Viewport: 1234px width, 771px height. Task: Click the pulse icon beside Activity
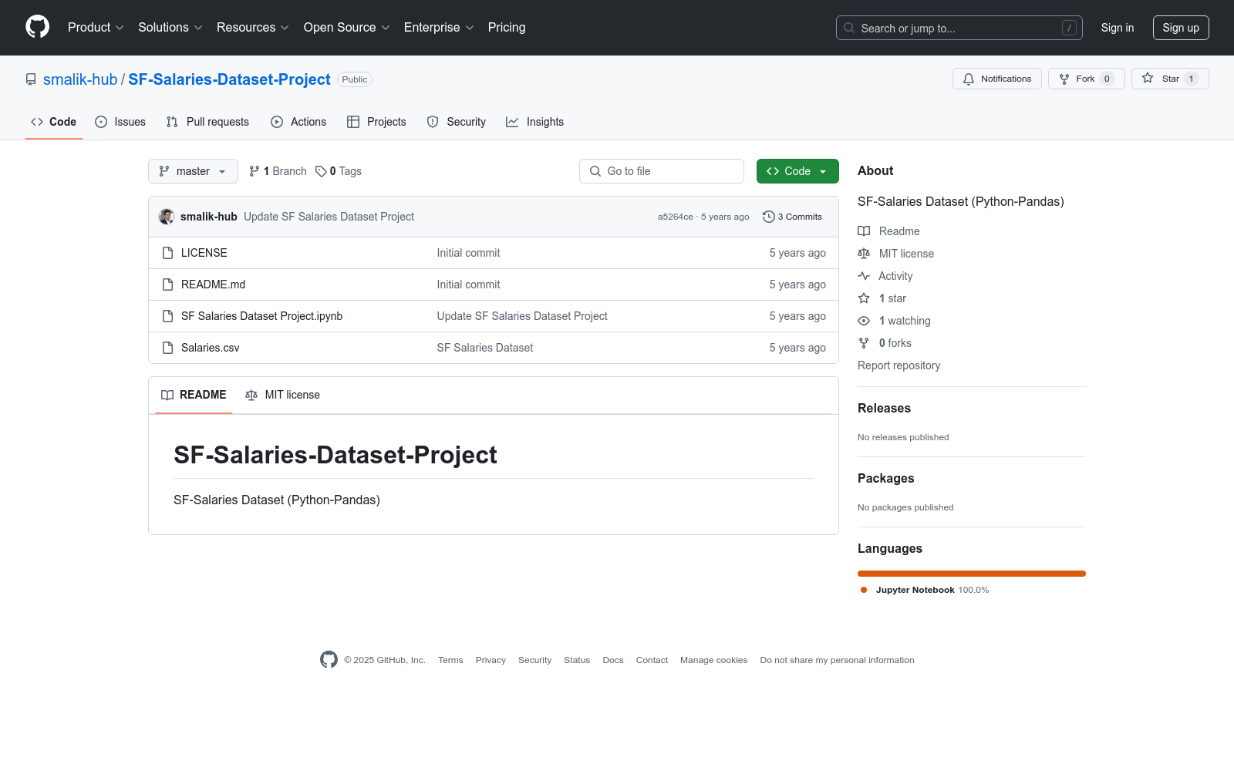(864, 276)
